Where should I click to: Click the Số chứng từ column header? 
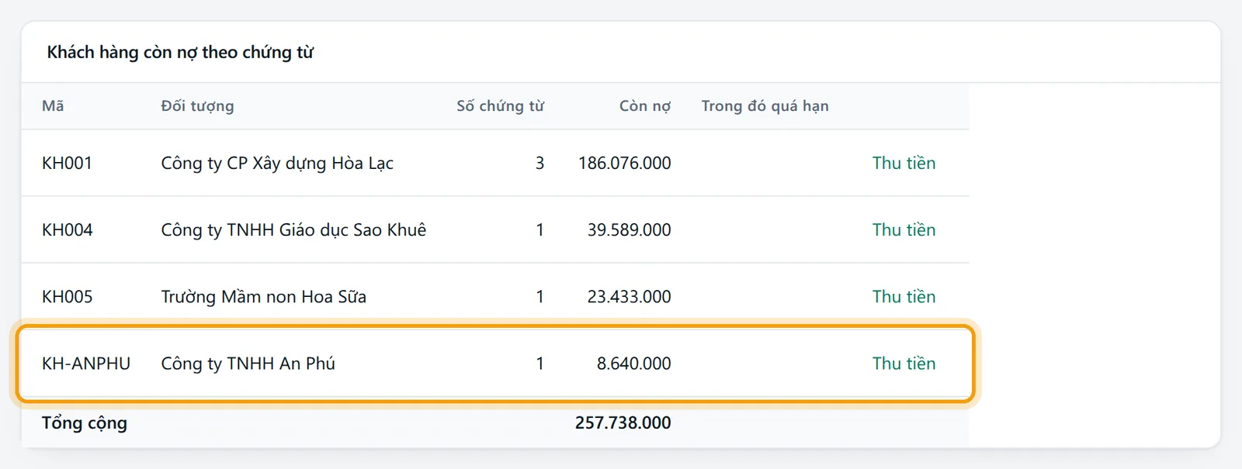point(500,105)
